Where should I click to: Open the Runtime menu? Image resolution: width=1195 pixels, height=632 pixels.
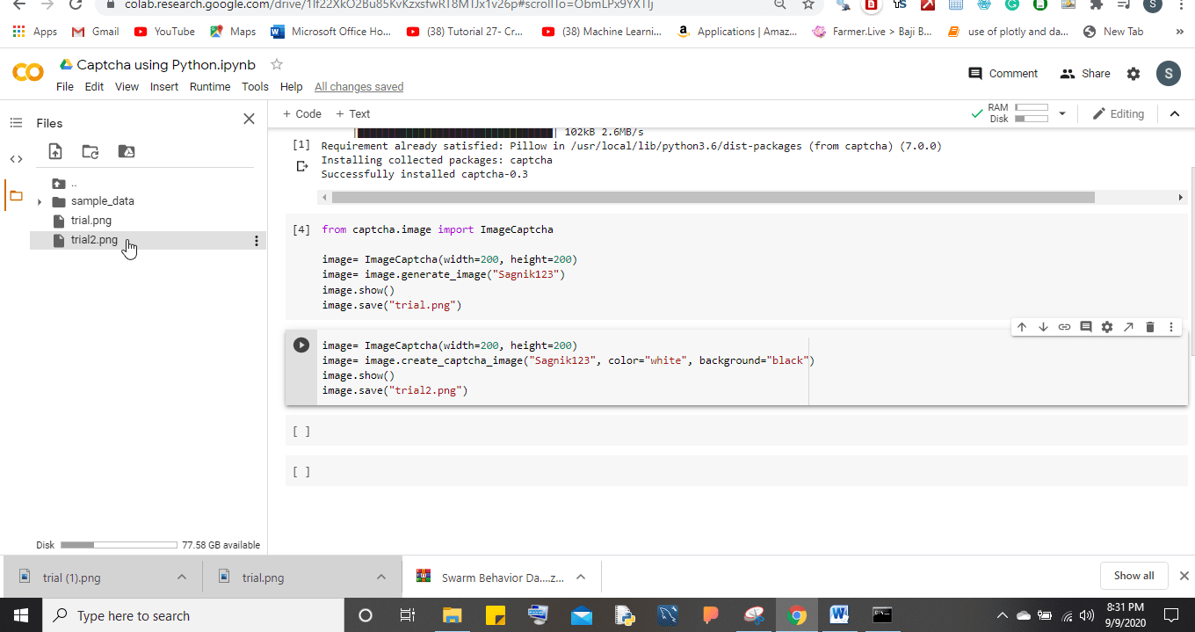210,86
